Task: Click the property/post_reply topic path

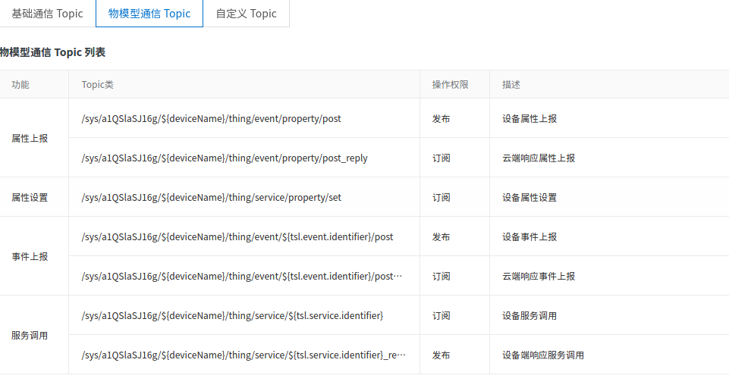Action: pos(225,158)
